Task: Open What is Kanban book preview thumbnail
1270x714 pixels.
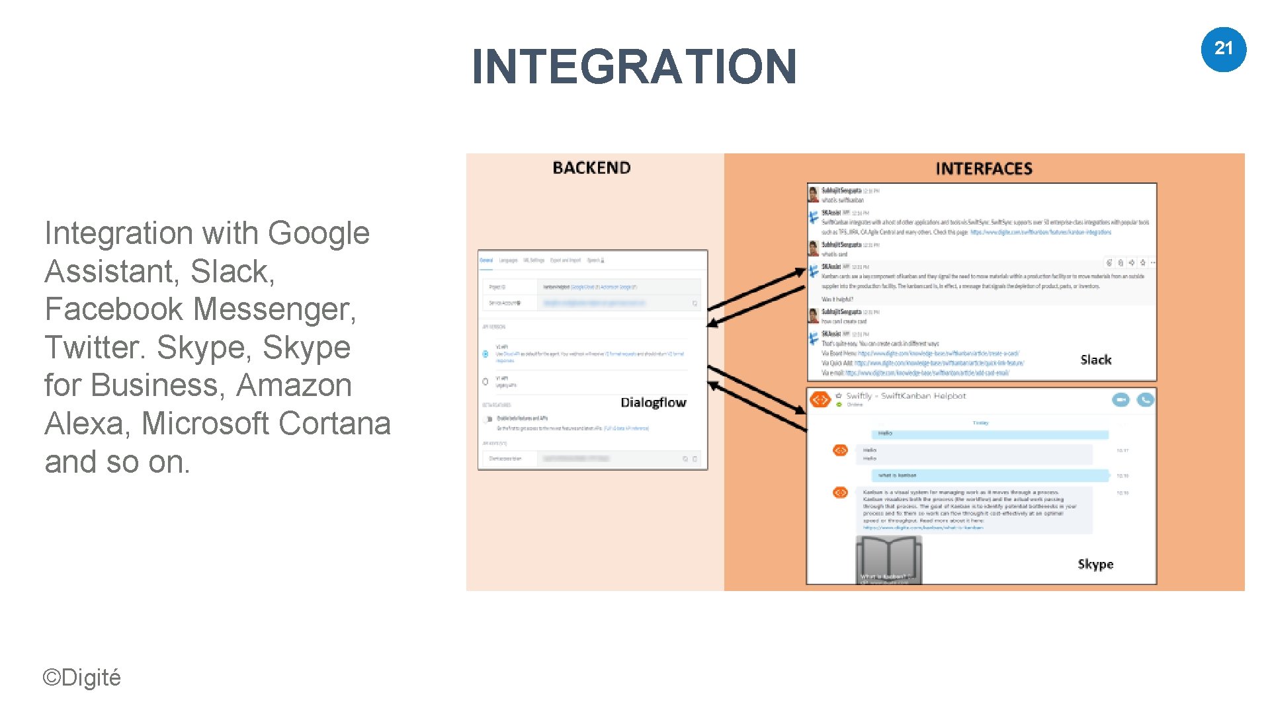Action: pyautogui.click(x=889, y=560)
